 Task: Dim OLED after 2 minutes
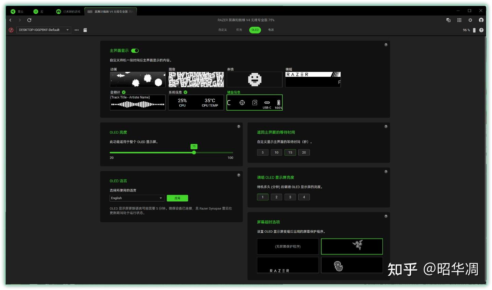(x=276, y=197)
